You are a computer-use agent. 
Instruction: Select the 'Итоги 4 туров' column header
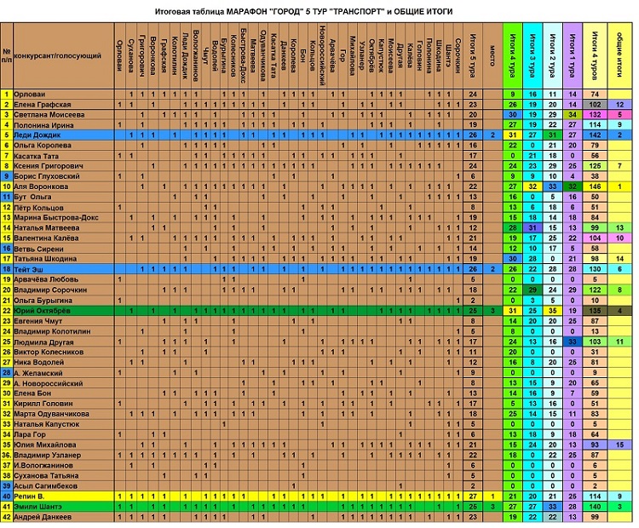[x=595, y=55]
